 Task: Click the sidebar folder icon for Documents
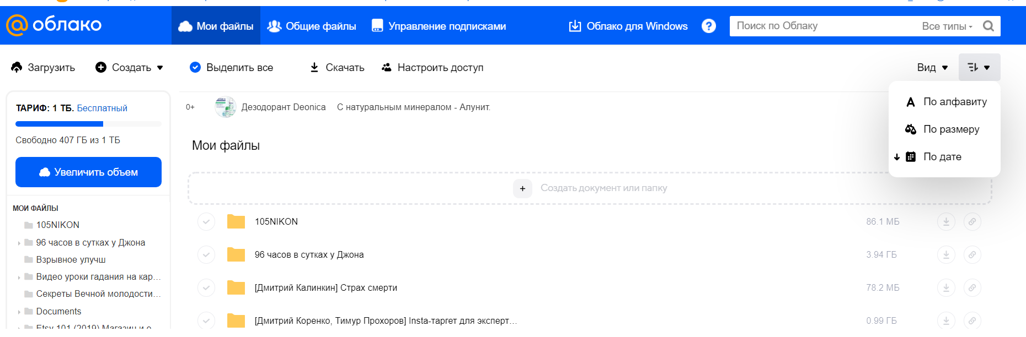29,312
